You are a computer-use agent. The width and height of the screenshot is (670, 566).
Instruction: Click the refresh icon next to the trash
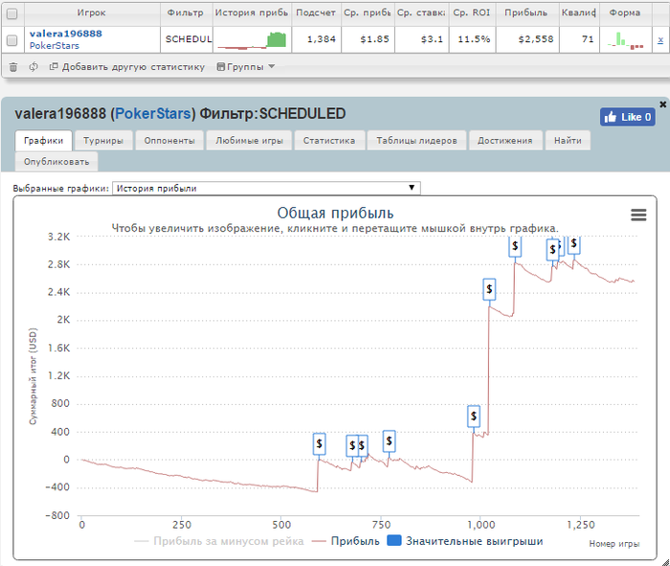coord(33,67)
